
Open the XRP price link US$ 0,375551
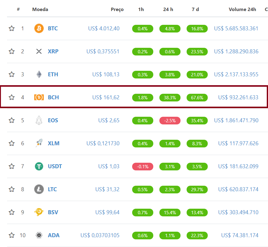(x=103, y=51)
